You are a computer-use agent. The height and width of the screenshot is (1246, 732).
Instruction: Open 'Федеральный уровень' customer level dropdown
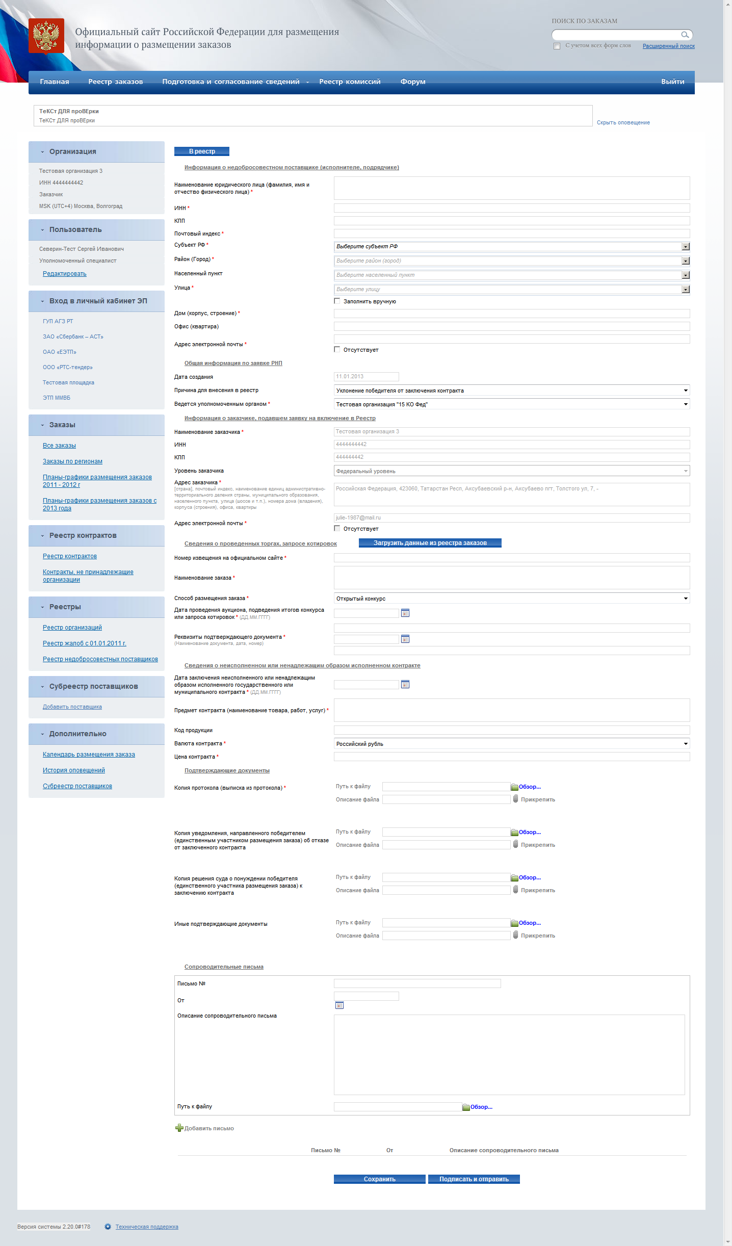point(512,471)
